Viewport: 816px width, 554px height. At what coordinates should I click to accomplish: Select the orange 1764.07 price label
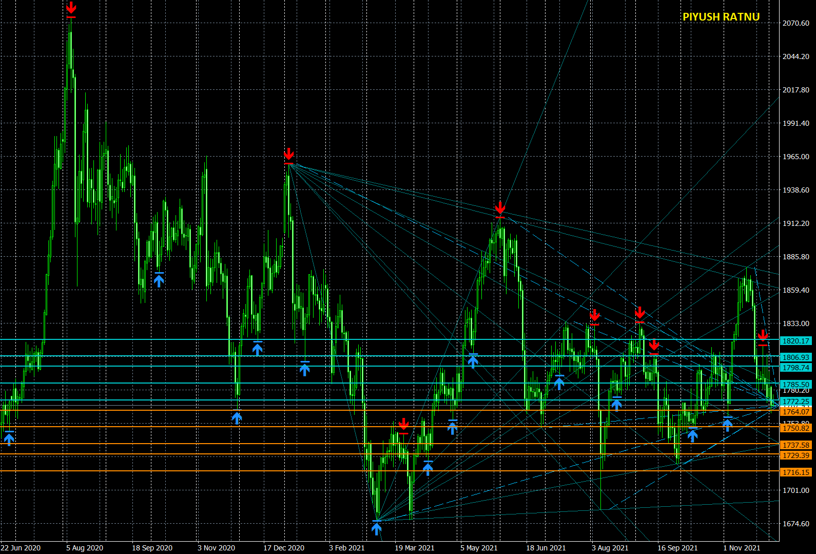pos(795,412)
